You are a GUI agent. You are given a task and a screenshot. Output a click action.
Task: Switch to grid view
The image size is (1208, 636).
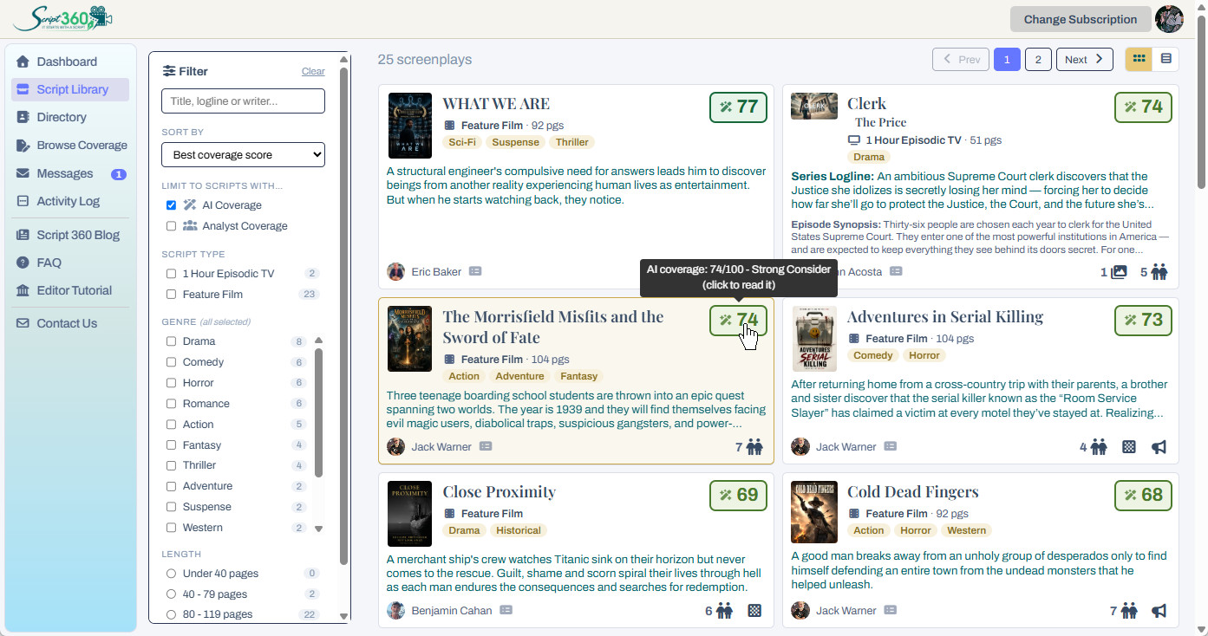[x=1139, y=59]
